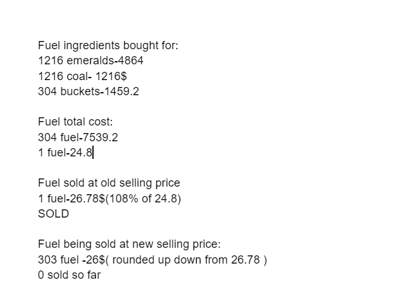Click 'Fuel being sold at new selling price:' line

pyautogui.click(x=129, y=244)
